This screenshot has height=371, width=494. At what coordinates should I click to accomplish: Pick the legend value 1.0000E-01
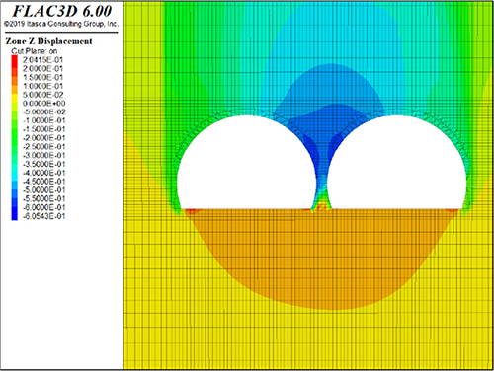tap(42, 86)
